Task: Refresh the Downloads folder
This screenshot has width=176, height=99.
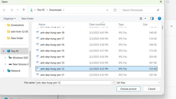Action: click(115, 10)
